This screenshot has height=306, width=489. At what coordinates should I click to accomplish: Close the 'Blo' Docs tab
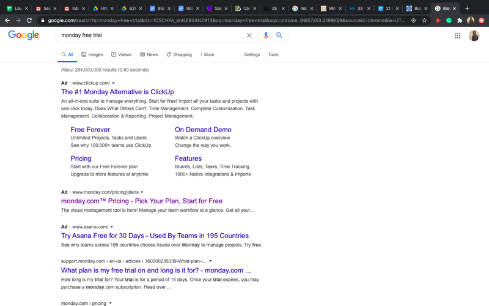click(169, 9)
